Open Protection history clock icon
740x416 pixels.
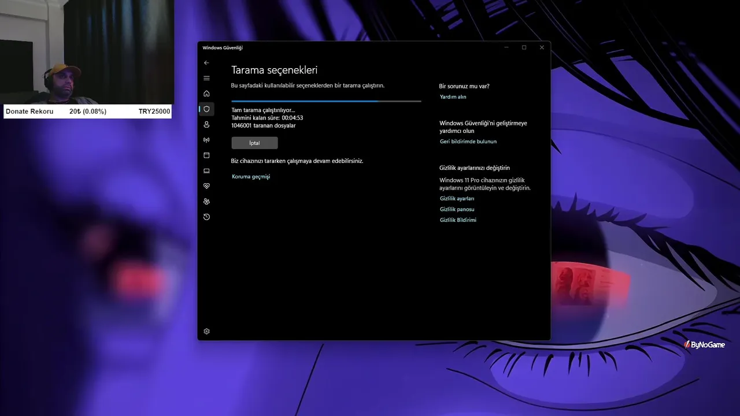click(x=206, y=217)
